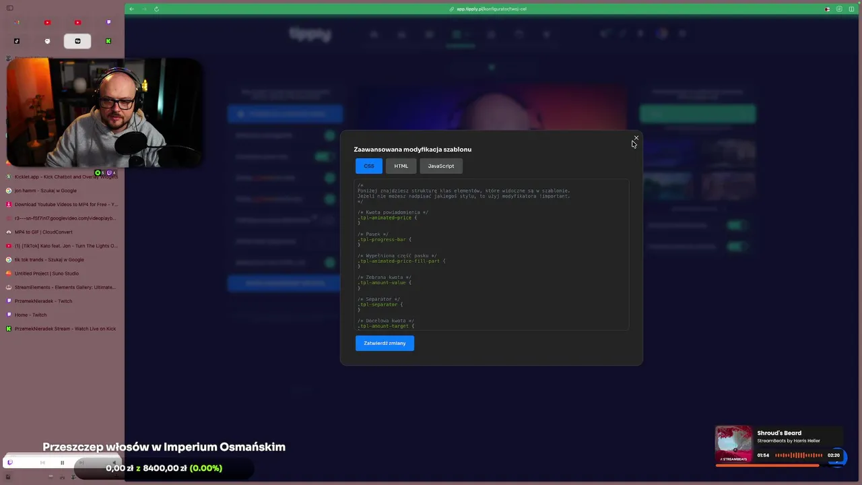Click the Twitch icon in media player

tap(10, 463)
